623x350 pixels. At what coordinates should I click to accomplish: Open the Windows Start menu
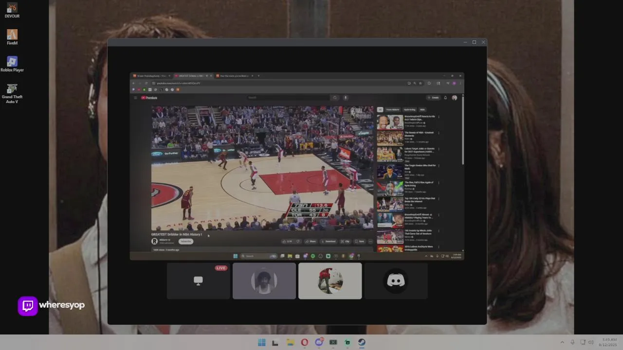pyautogui.click(x=261, y=342)
